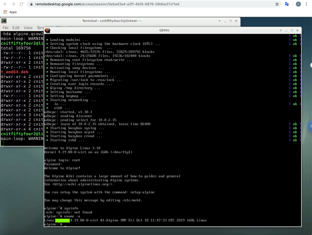Maximize the QEMU window
The image size is (312, 235).
(292, 30)
